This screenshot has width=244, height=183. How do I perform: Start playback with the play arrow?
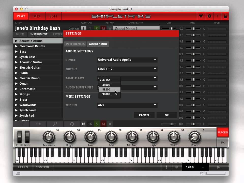click(x=219, y=167)
